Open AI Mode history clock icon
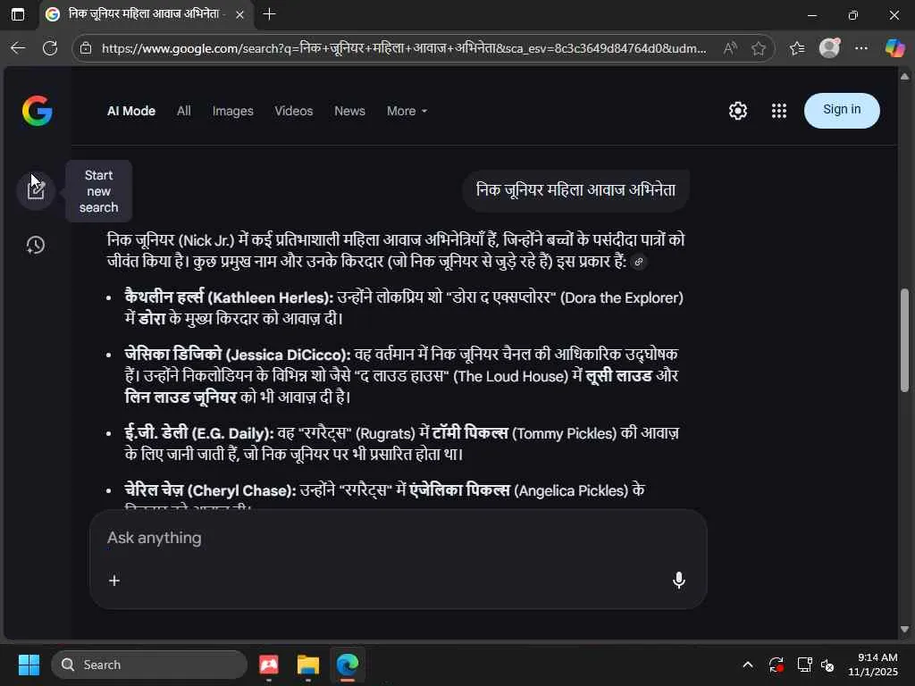Screen dimensions: 915x686 tap(36, 245)
